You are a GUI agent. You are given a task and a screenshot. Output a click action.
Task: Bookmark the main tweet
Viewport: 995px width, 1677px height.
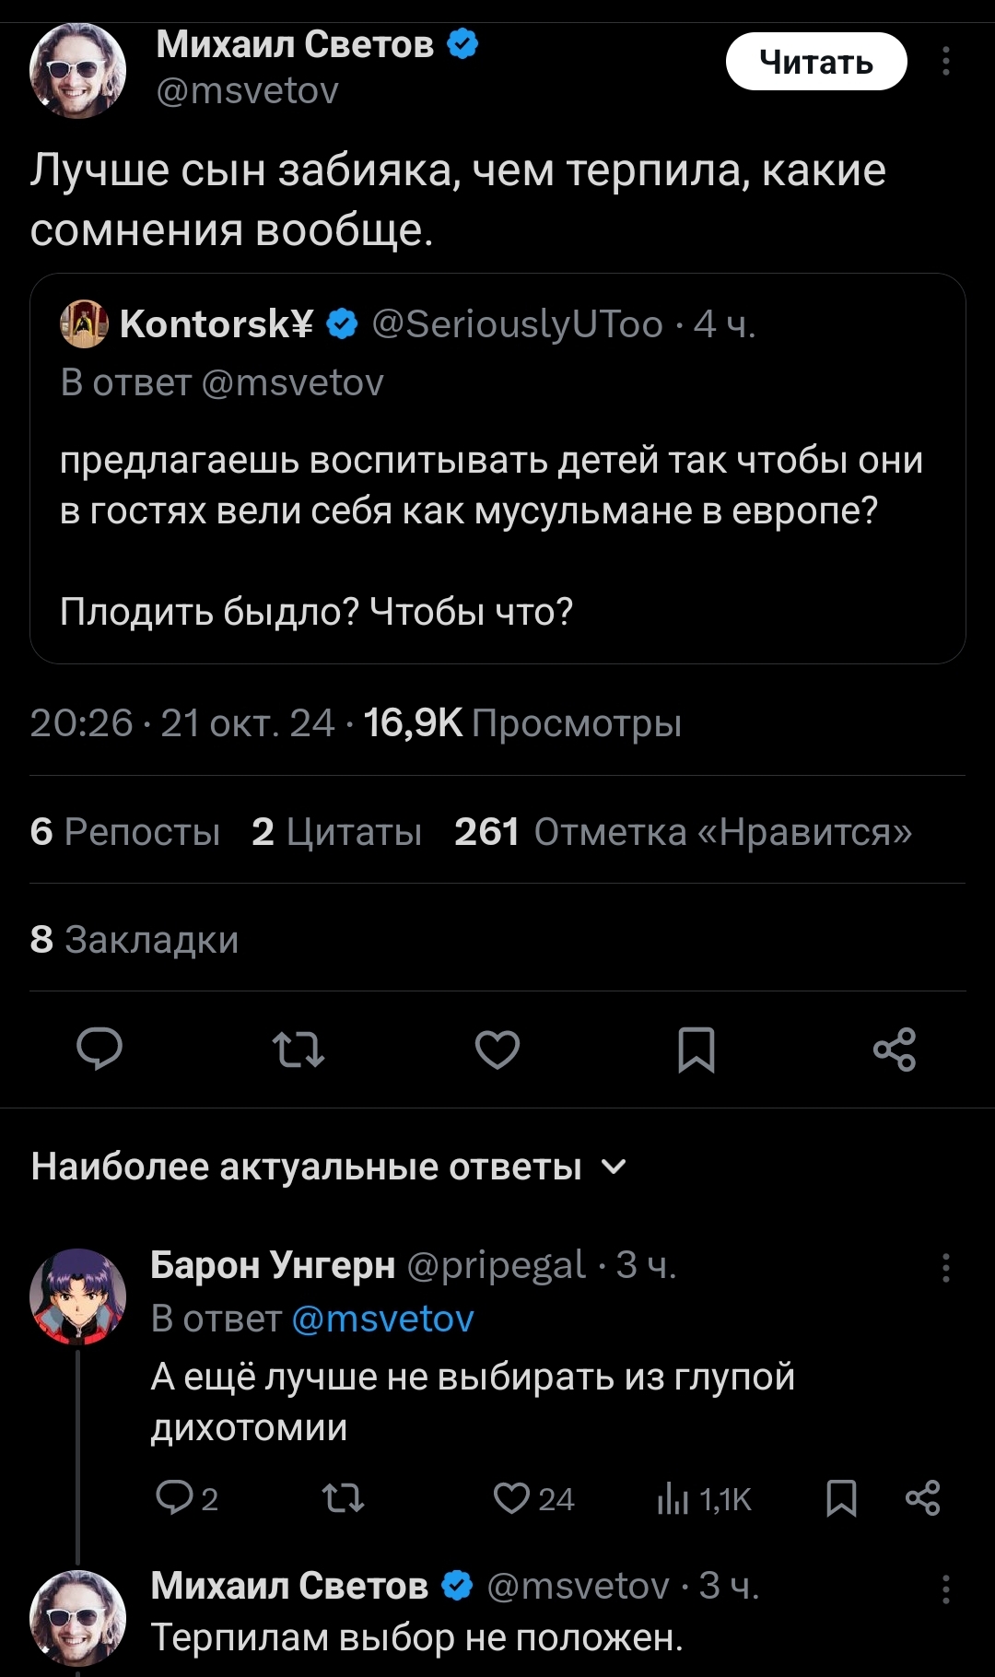(696, 1050)
